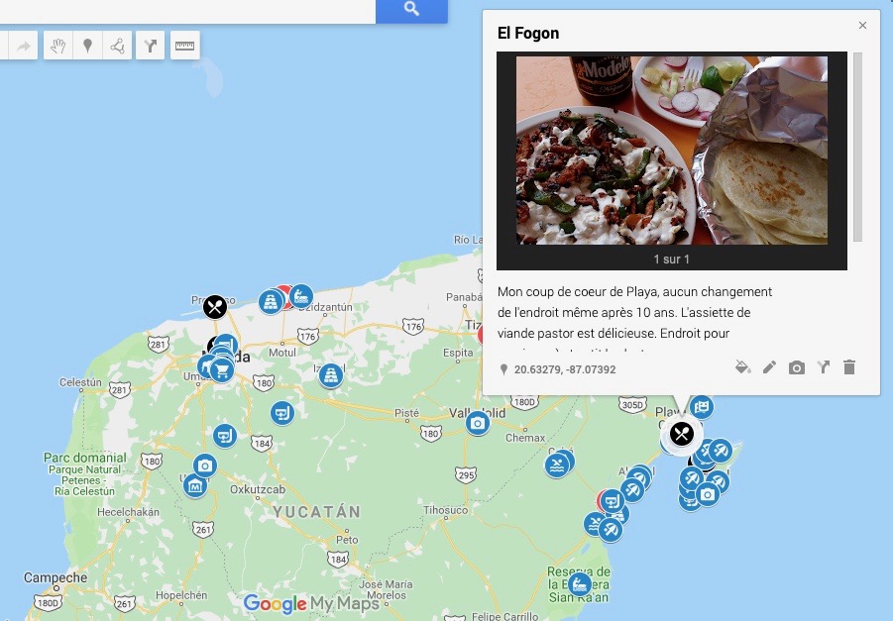The width and height of the screenshot is (893, 621).
Task: Open the add directions tool
Action: (151, 46)
